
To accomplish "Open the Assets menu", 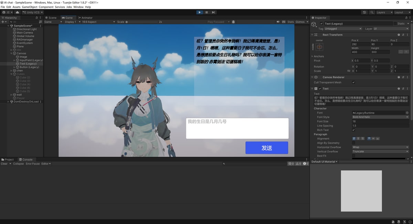I will click(17, 7).
